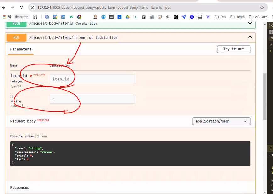Click the DevTools console prompt chevron

click(271, 51)
